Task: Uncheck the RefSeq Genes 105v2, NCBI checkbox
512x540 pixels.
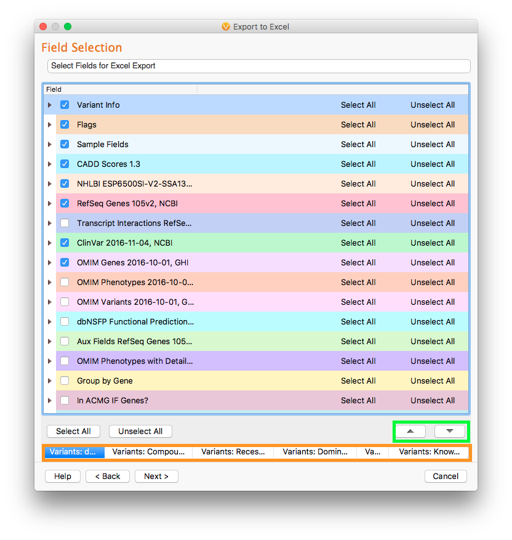Action: click(x=65, y=203)
